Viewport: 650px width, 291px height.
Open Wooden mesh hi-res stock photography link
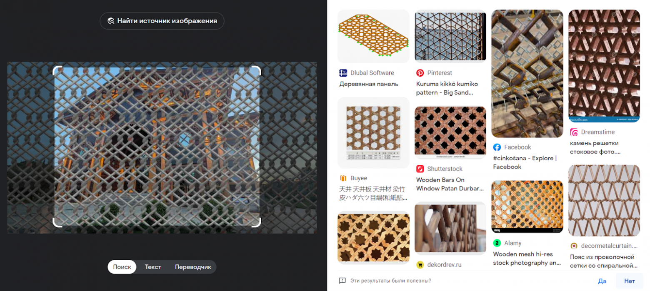527,258
